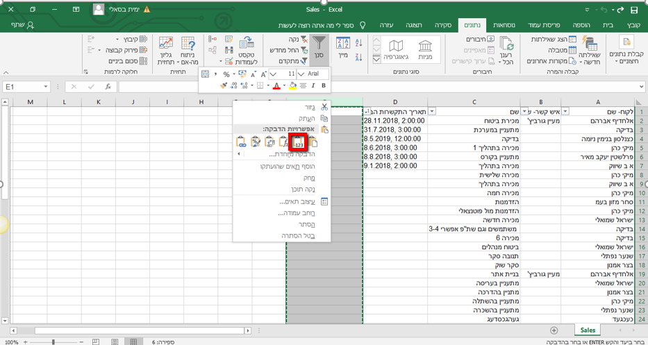Open the Forecast Sheet (גליון תחזית)

click(x=166, y=51)
